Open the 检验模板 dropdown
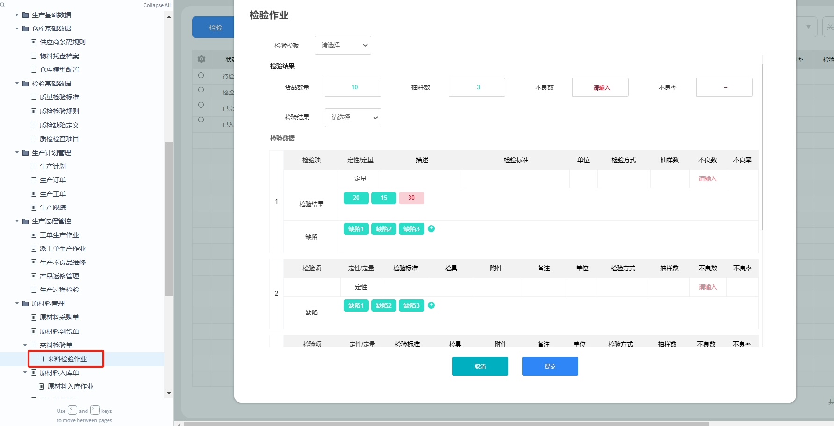This screenshot has width=834, height=426. (x=343, y=45)
